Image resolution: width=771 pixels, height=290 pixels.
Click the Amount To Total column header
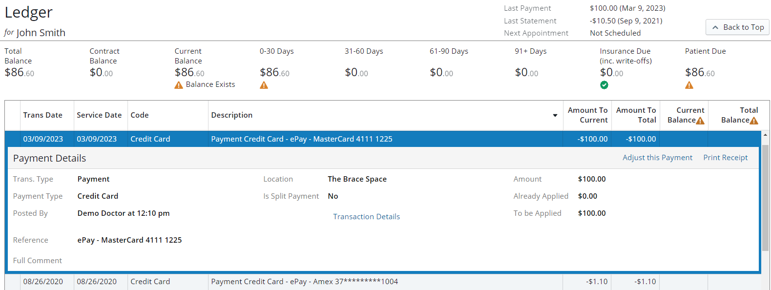pyautogui.click(x=636, y=115)
